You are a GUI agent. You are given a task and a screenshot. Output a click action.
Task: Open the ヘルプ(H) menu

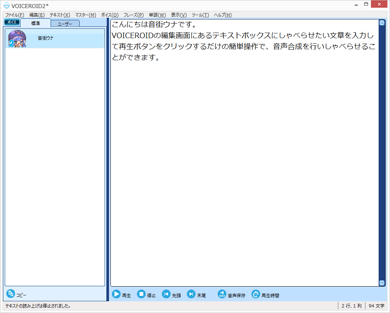223,15
